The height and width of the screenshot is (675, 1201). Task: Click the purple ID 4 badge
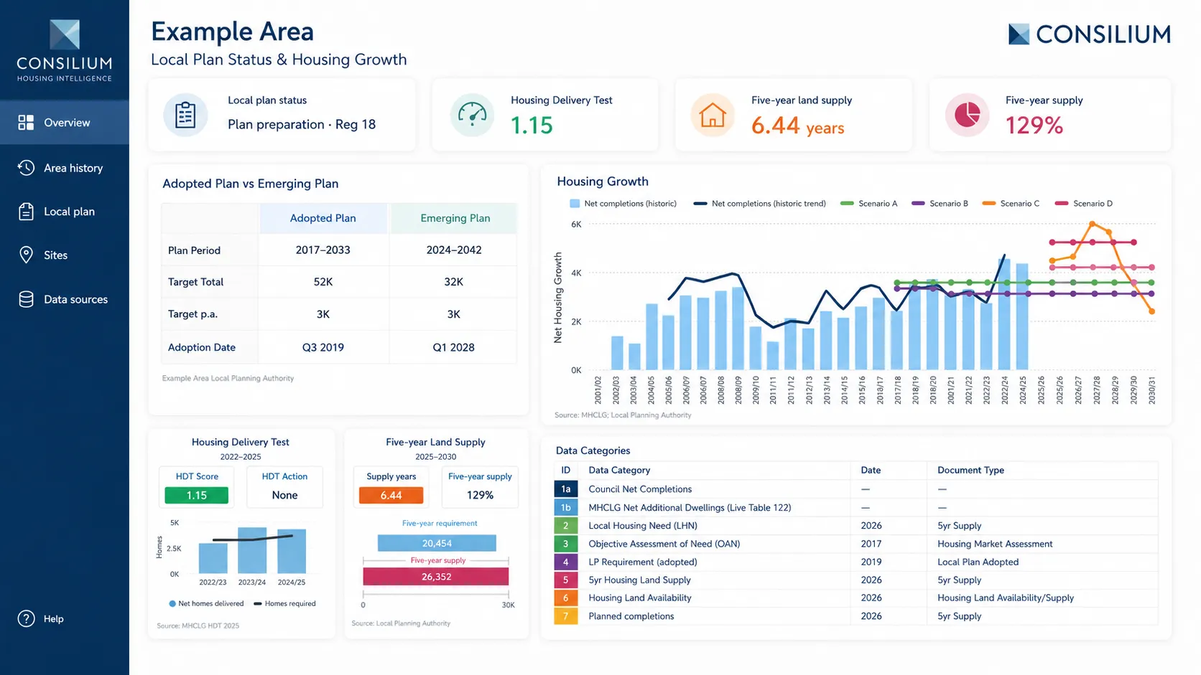[566, 562]
